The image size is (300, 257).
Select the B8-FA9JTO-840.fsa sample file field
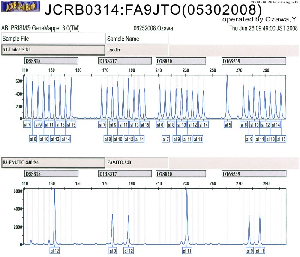click(53, 163)
